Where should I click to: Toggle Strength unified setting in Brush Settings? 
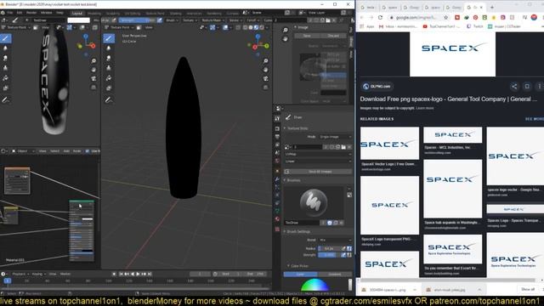tap(349, 255)
